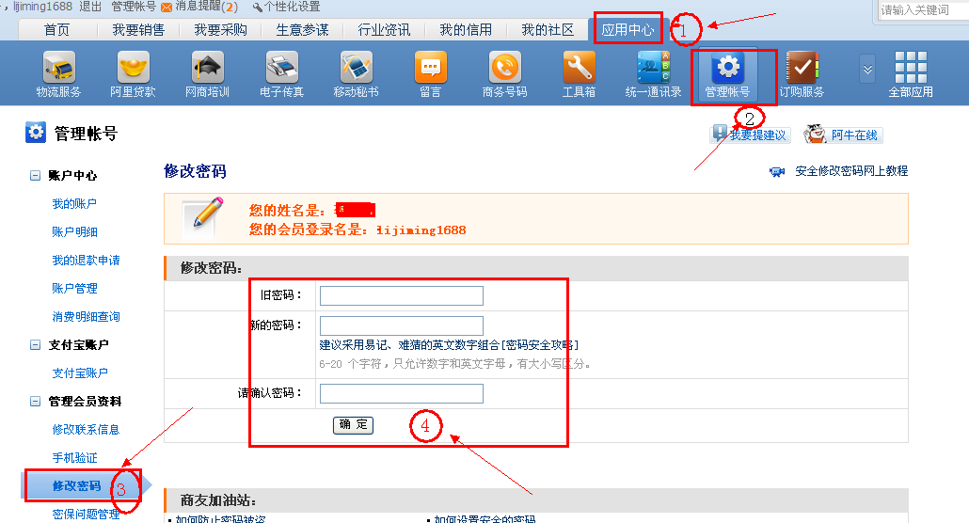The width and height of the screenshot is (969, 523).
Task: Collapse the 管理会员资料 sidebar section
Action: coord(36,402)
